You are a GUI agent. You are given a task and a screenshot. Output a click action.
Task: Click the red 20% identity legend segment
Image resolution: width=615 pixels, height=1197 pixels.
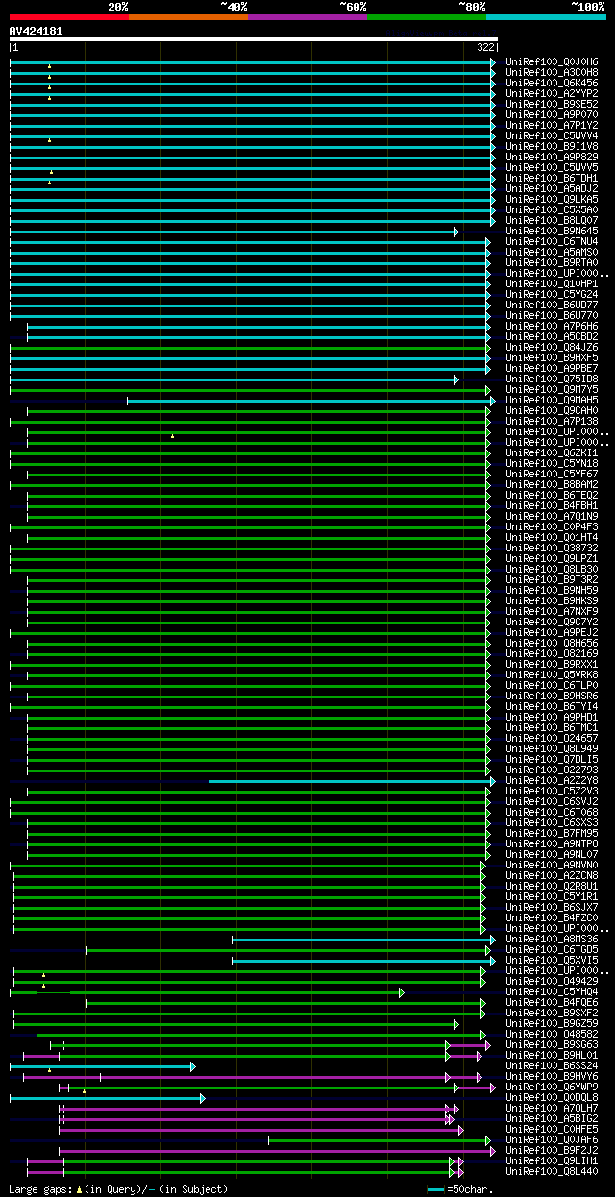click(x=68, y=16)
